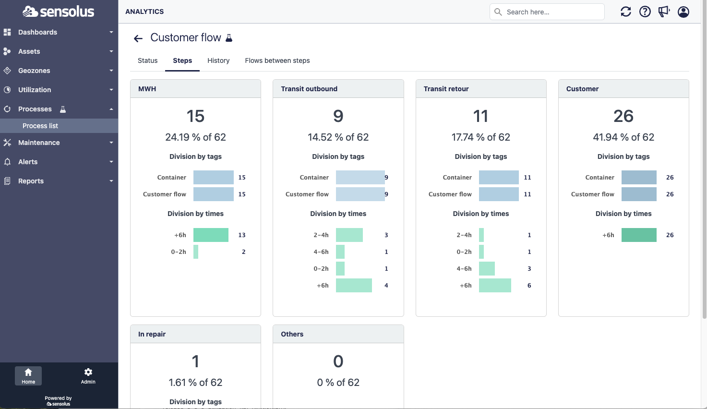Click the 14.52 % of 62 text

point(338,137)
